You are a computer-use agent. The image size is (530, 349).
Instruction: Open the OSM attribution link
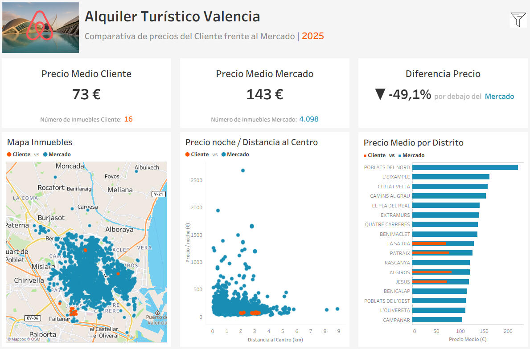click(x=36, y=339)
